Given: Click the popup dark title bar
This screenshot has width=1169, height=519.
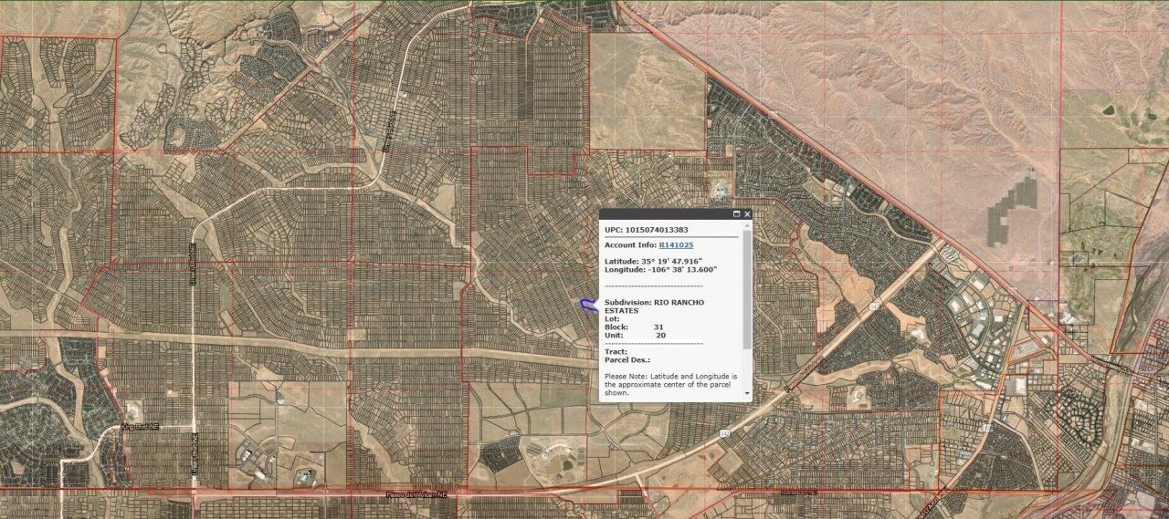Looking at the screenshot, I should click(x=667, y=214).
